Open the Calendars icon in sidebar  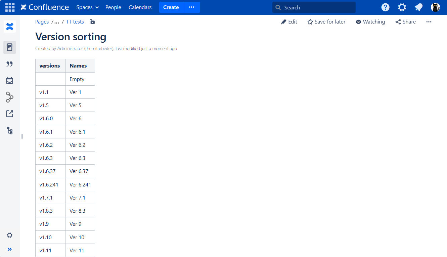(10, 81)
